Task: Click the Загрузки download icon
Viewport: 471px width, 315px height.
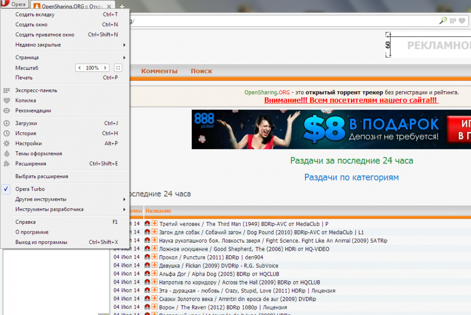Action: tap(7, 123)
